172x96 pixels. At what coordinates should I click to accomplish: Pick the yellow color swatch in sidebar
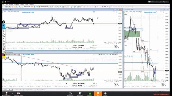point(3,57)
